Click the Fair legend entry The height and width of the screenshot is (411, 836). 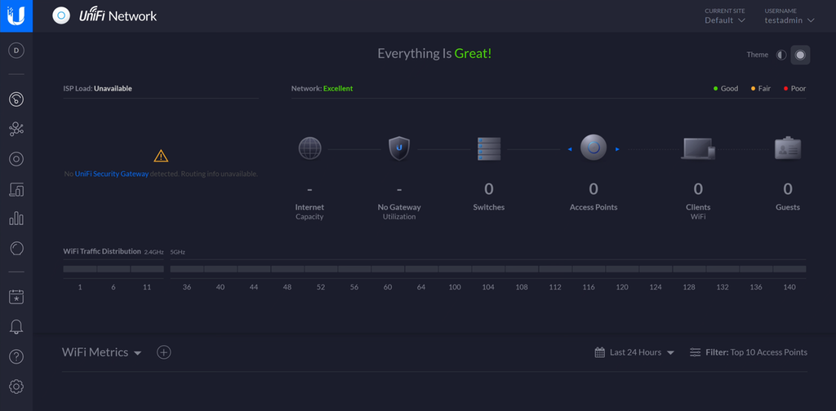coord(761,88)
